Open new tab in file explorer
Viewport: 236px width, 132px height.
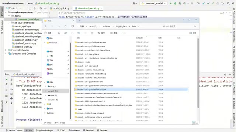pyautogui.click(x=79, y=21)
